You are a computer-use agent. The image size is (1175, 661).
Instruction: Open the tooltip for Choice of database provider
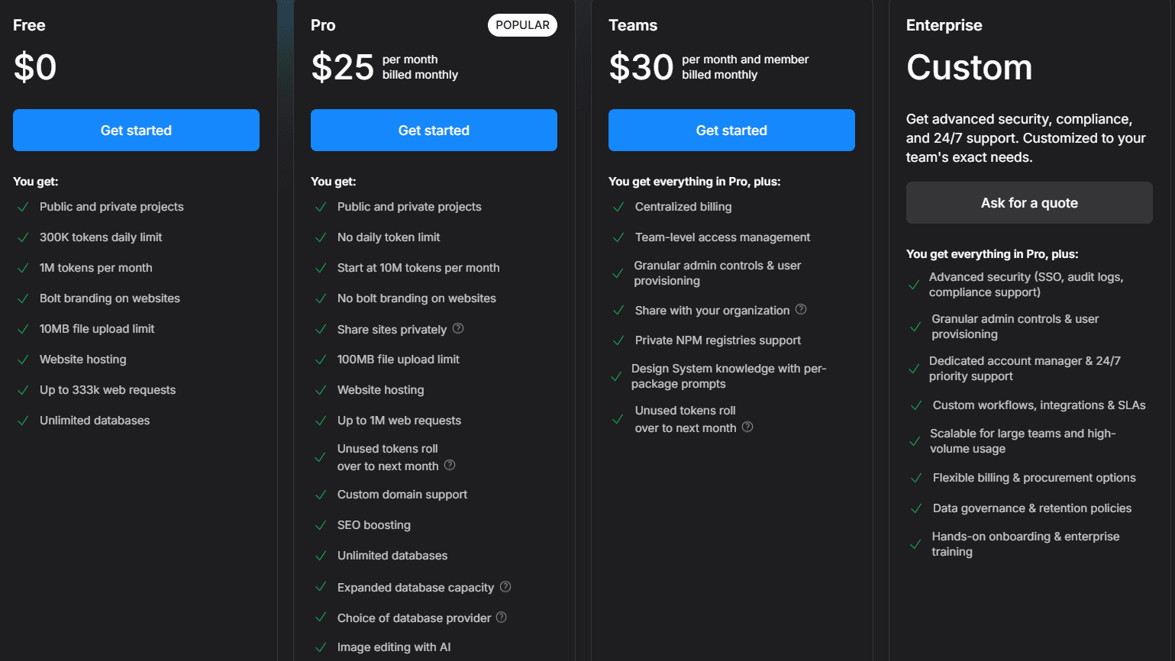(502, 617)
